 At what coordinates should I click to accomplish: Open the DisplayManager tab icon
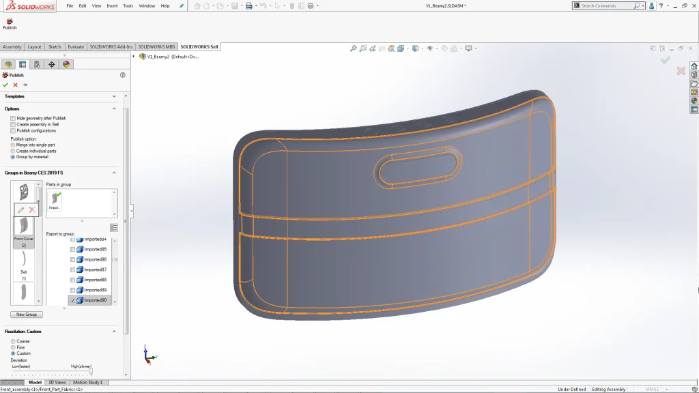[66, 64]
